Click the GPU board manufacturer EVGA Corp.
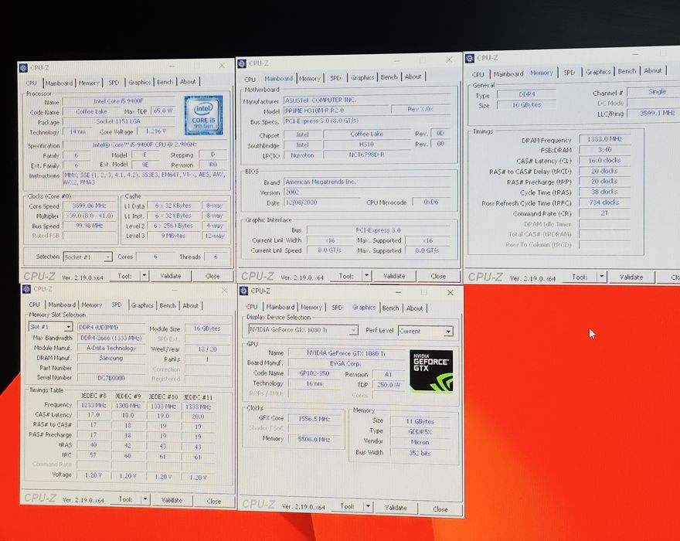The height and width of the screenshot is (541, 680). 345,363
